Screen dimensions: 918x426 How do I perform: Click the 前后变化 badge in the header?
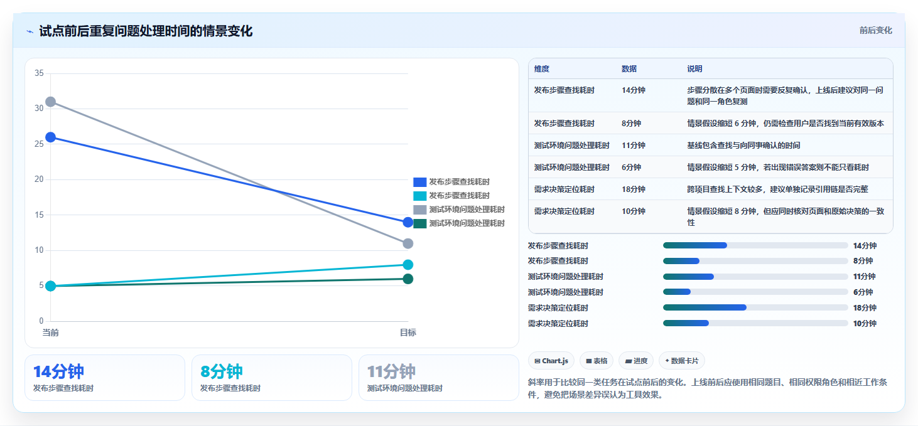(x=875, y=31)
